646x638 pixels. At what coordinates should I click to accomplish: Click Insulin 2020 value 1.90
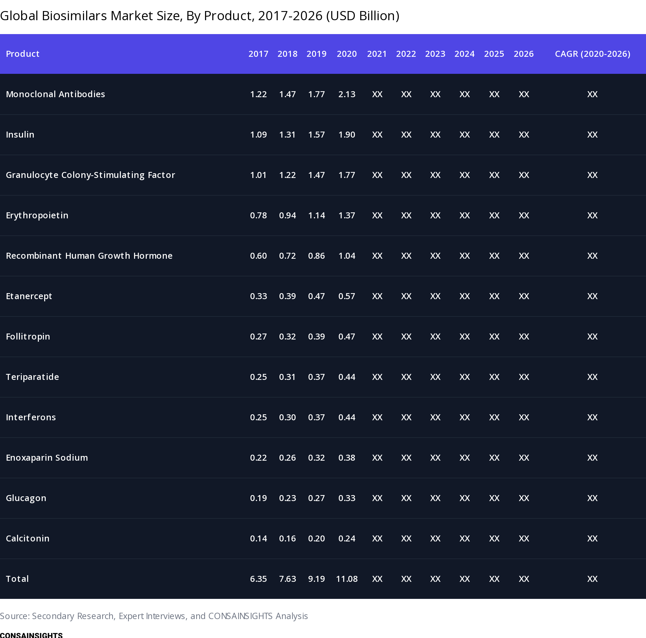pos(347,134)
